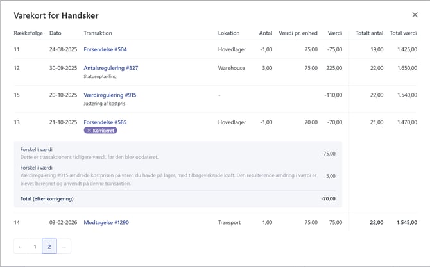Click the Total værdi column header
Image resolution: width=430 pixels, height=267 pixels.
[403, 33]
